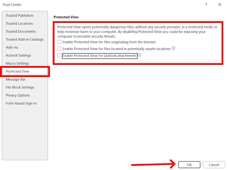Click the info icon beside unsafe locations option
227x170 pixels.
173,48
